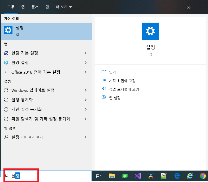Select 설정 - 웹 결과 보기 web search

point(46,137)
